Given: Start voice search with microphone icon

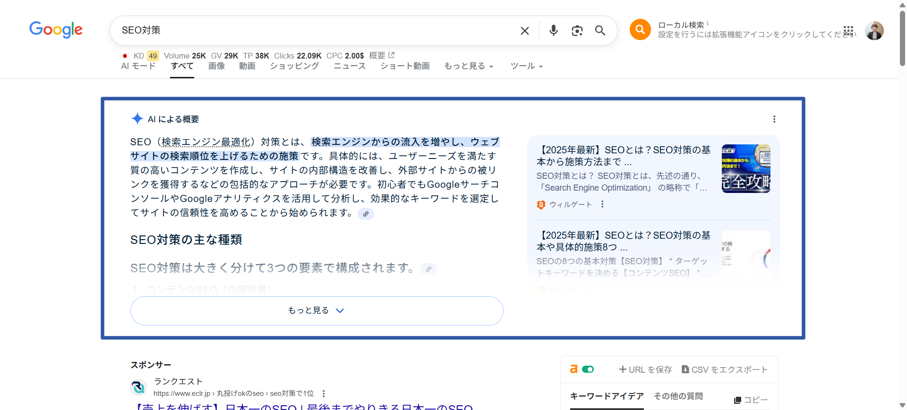Looking at the screenshot, I should [553, 31].
